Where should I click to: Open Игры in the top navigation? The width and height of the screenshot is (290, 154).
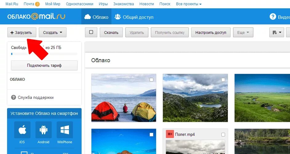(103, 4)
